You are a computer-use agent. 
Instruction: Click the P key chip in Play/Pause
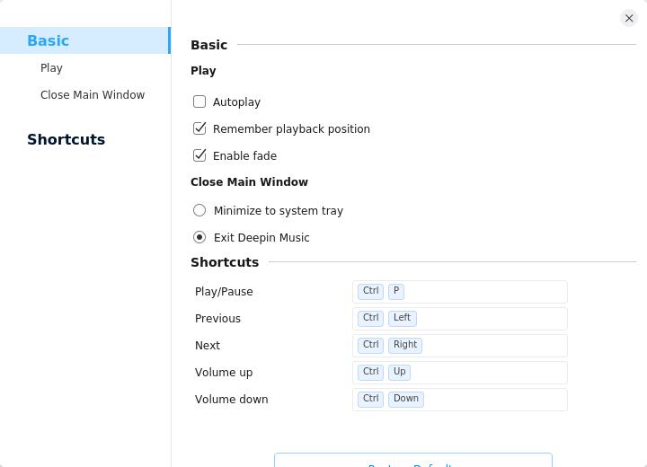396,291
